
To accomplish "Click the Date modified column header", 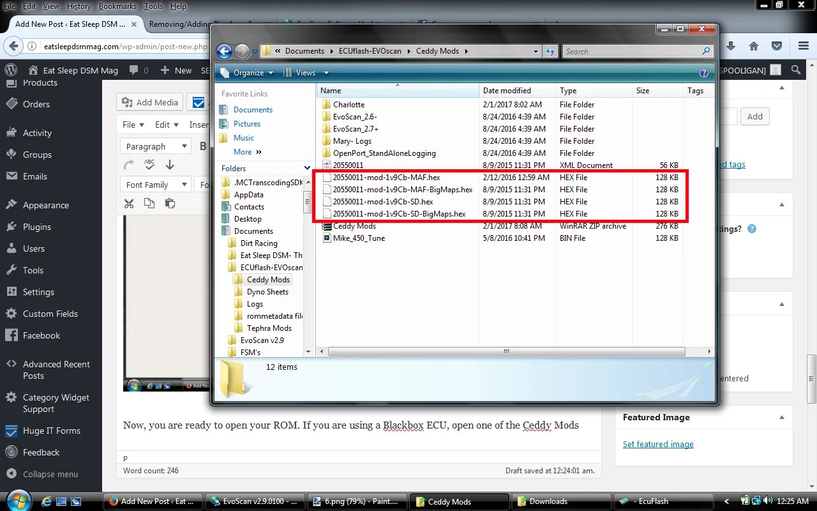I will click(x=517, y=91).
